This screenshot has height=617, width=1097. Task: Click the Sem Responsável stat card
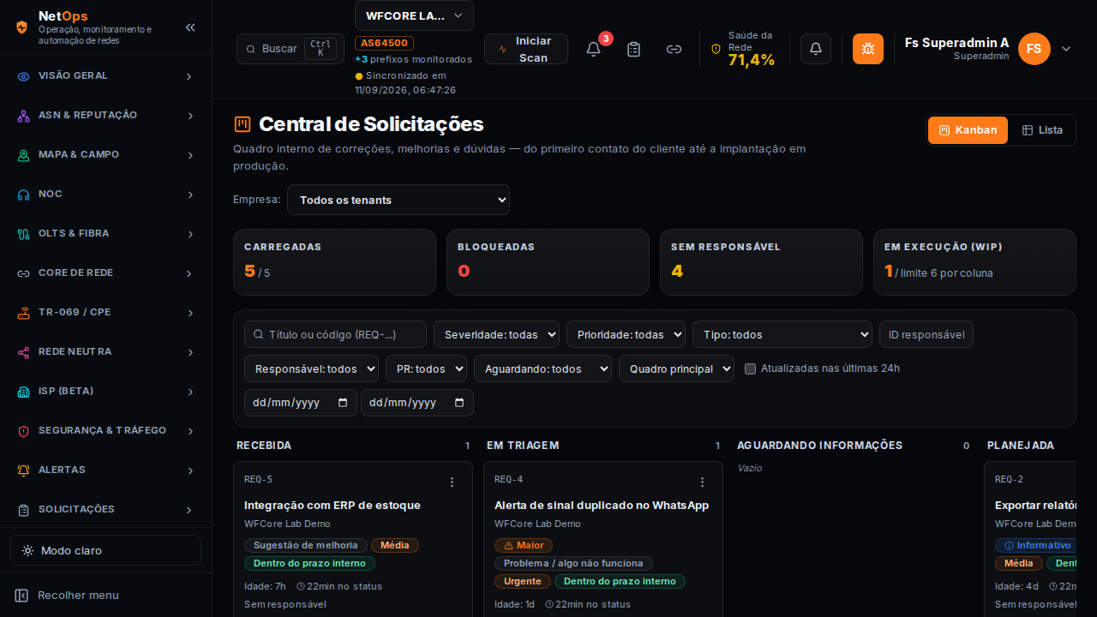tap(761, 262)
